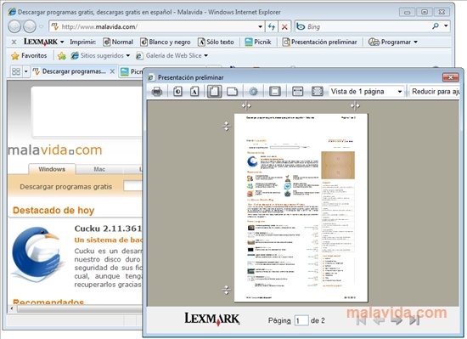Screen dimensions: 467x339
Task: Open page setup gear icon in preview
Action: click(253, 92)
